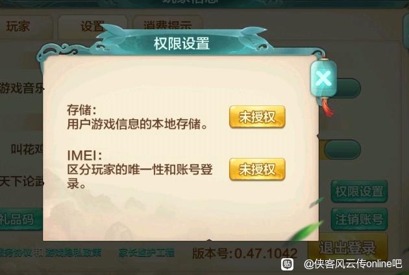Click the 注销账号 button

point(359,219)
